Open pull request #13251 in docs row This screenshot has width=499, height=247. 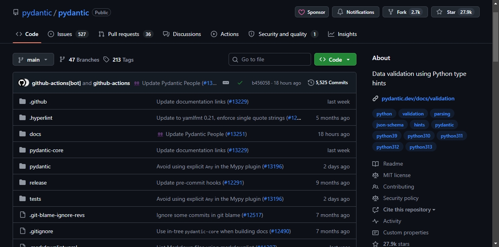(x=236, y=134)
